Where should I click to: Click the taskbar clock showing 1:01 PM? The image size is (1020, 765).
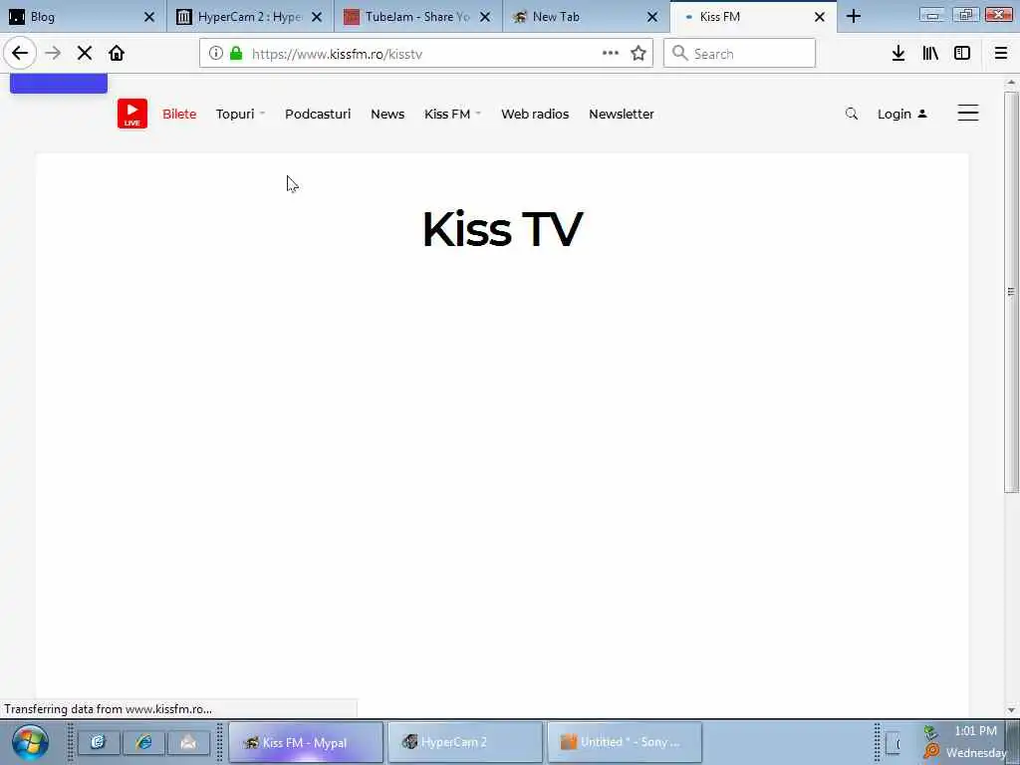(x=975, y=731)
